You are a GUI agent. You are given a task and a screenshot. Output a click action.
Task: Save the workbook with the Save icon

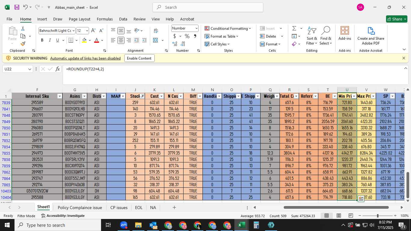17,7
